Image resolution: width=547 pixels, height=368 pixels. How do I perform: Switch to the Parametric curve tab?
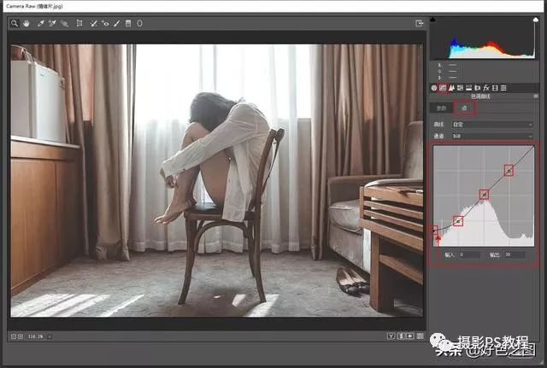point(444,108)
